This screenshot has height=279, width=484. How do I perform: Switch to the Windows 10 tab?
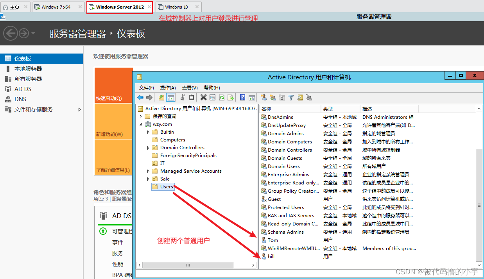(178, 7)
